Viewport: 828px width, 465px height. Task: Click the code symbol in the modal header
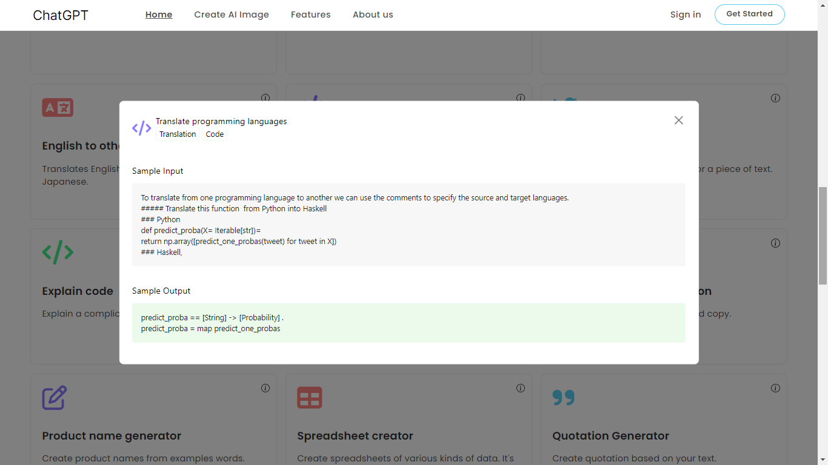tap(141, 127)
